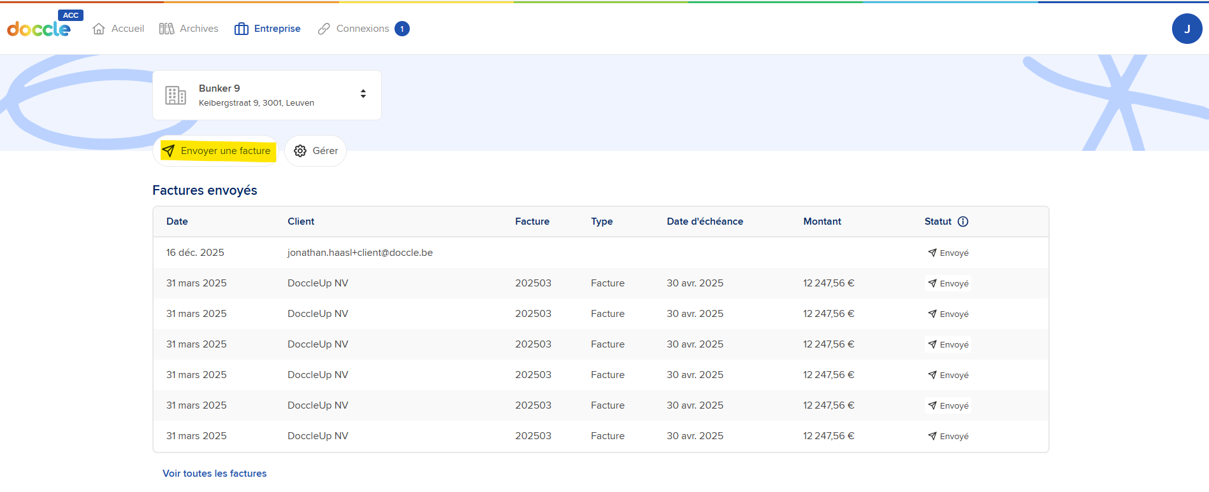Expand the Bunker 9 company selector
The height and width of the screenshot is (492, 1209).
(363, 94)
